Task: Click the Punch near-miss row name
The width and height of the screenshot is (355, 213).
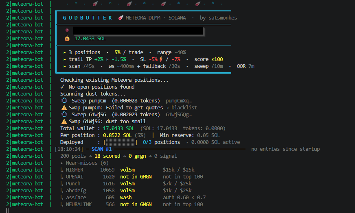Action: pyautogui.click(x=73, y=184)
